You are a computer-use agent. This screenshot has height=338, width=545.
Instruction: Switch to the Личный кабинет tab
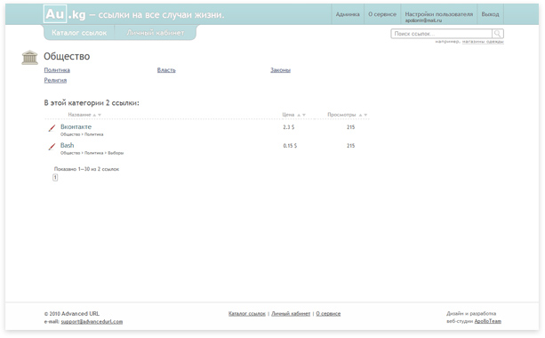[x=156, y=33]
